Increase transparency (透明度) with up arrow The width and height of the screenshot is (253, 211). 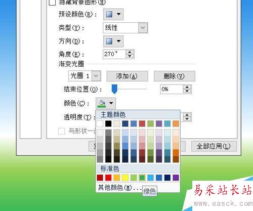[187, 115]
